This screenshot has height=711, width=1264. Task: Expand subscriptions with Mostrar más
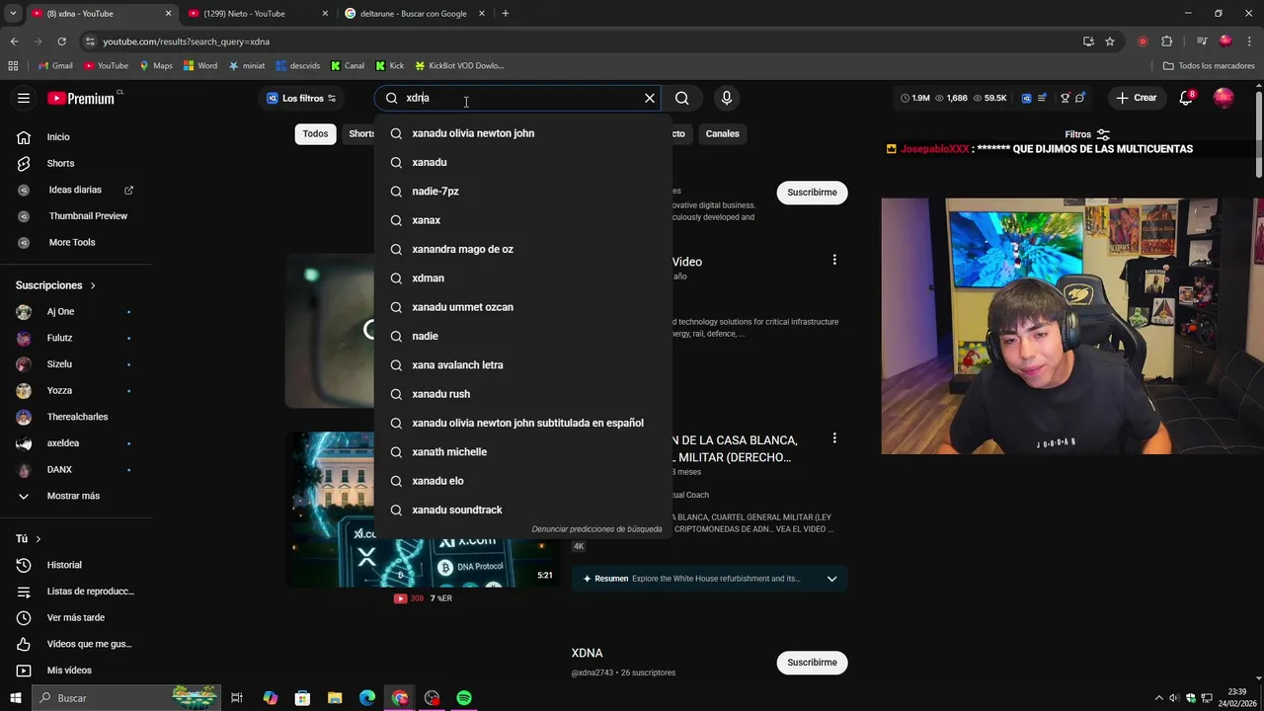(x=75, y=496)
